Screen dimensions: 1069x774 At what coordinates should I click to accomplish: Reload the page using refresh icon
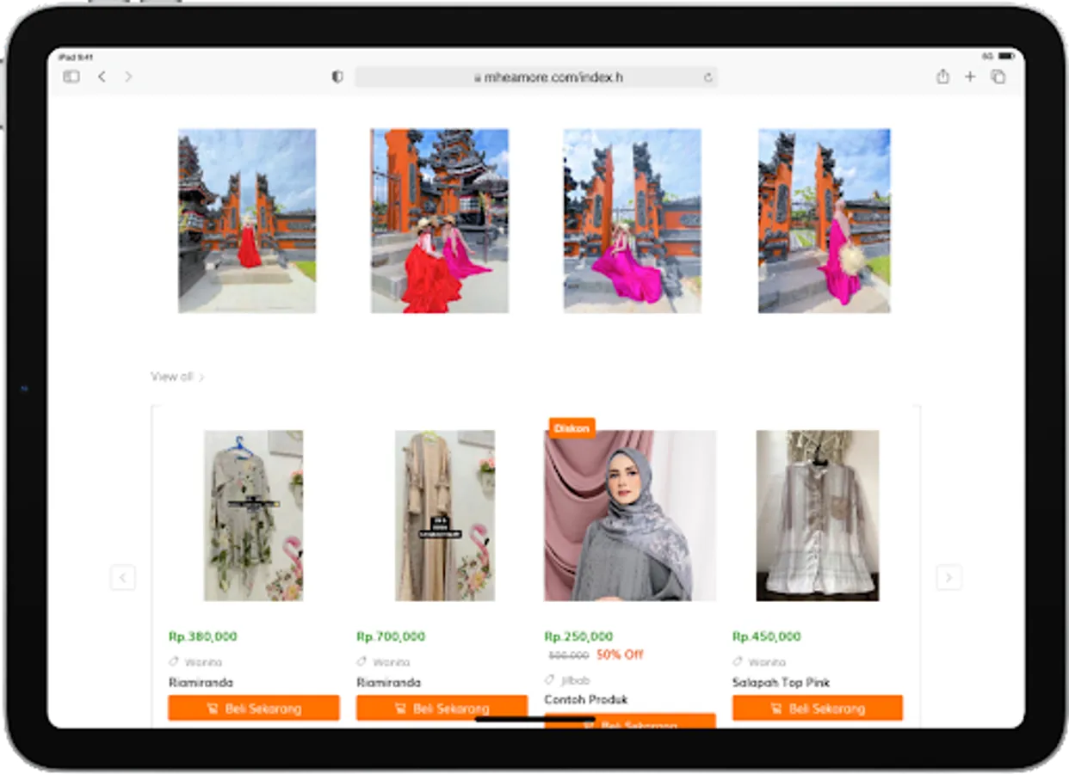pyautogui.click(x=708, y=77)
